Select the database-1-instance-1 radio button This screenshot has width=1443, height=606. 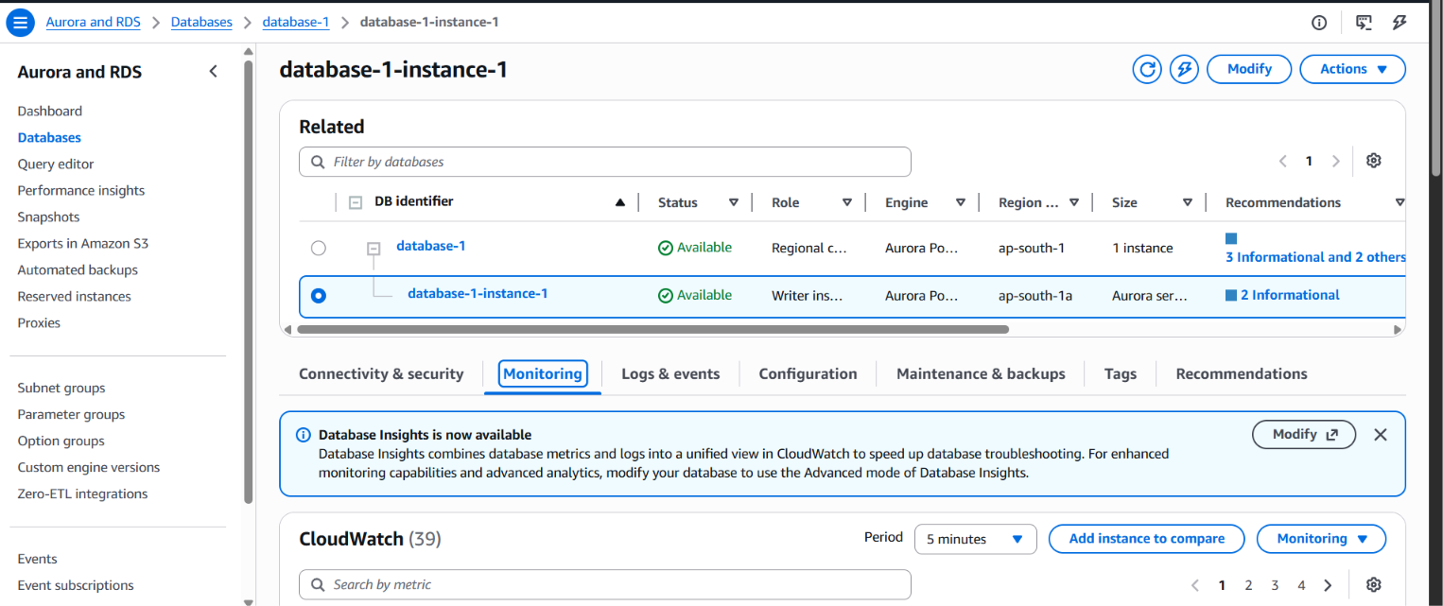tap(319, 296)
